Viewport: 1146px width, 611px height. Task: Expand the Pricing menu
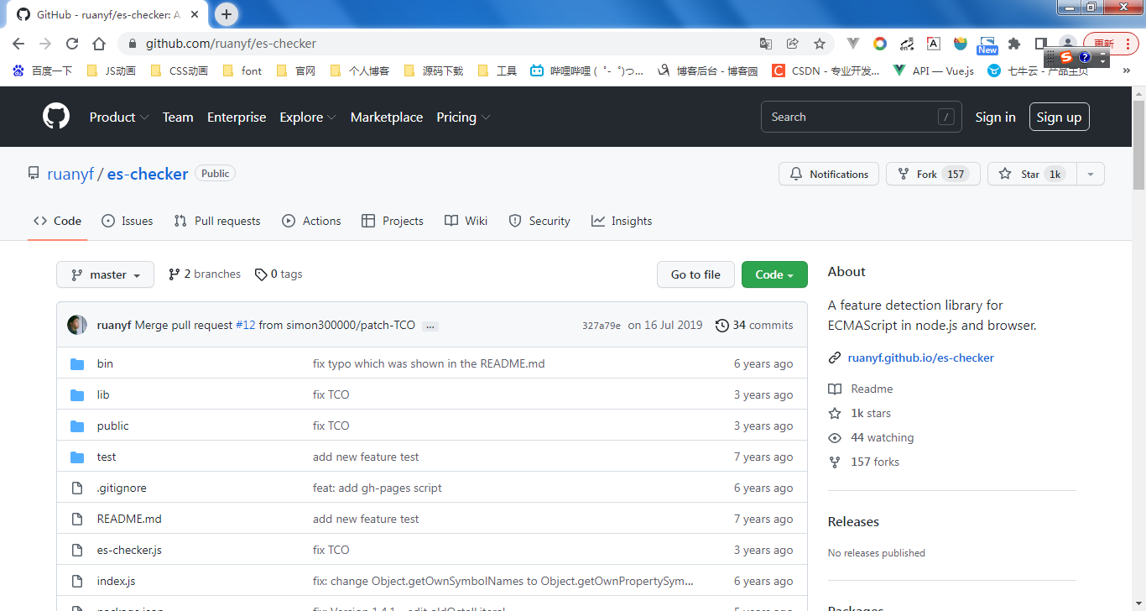pyautogui.click(x=463, y=117)
